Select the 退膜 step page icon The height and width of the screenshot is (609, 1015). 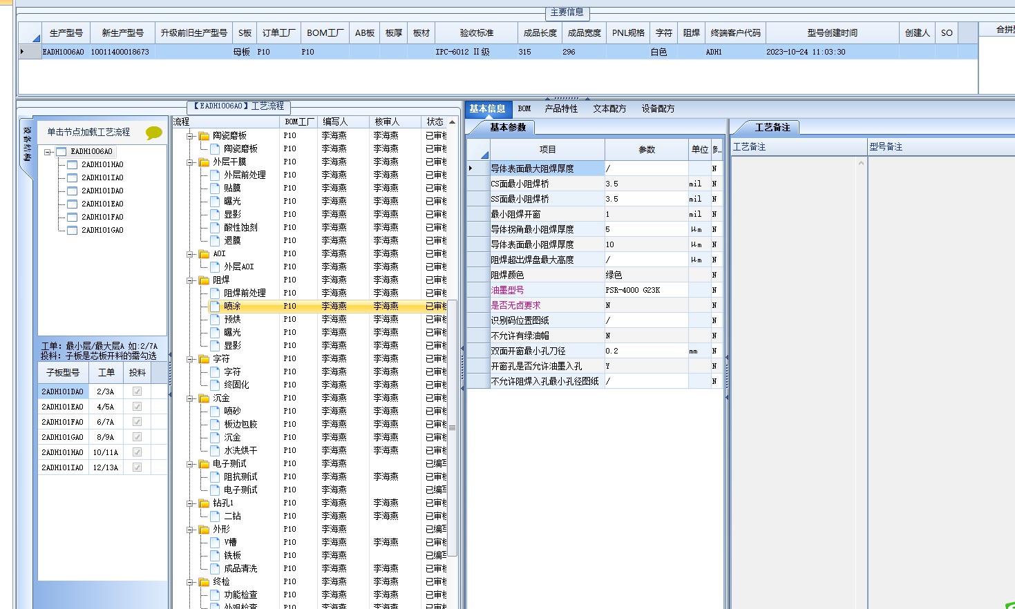[215, 240]
